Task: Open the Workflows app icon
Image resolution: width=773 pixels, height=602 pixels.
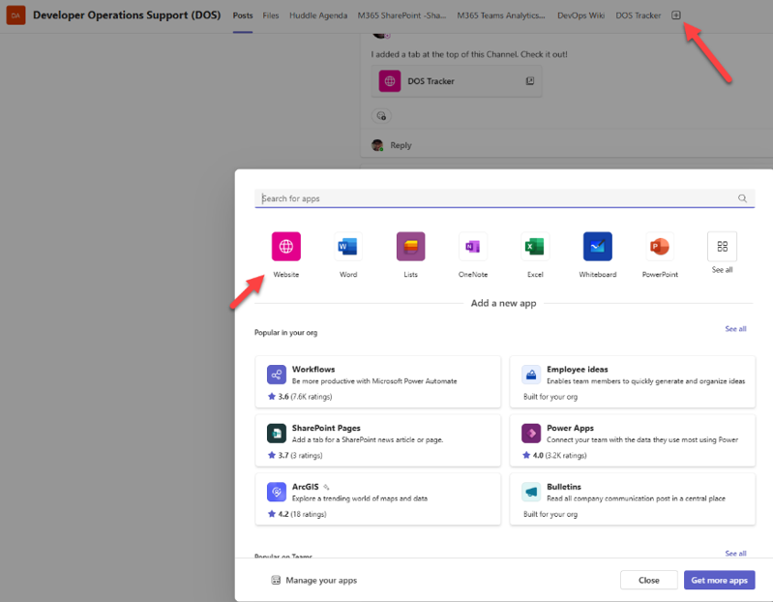Action: point(277,375)
